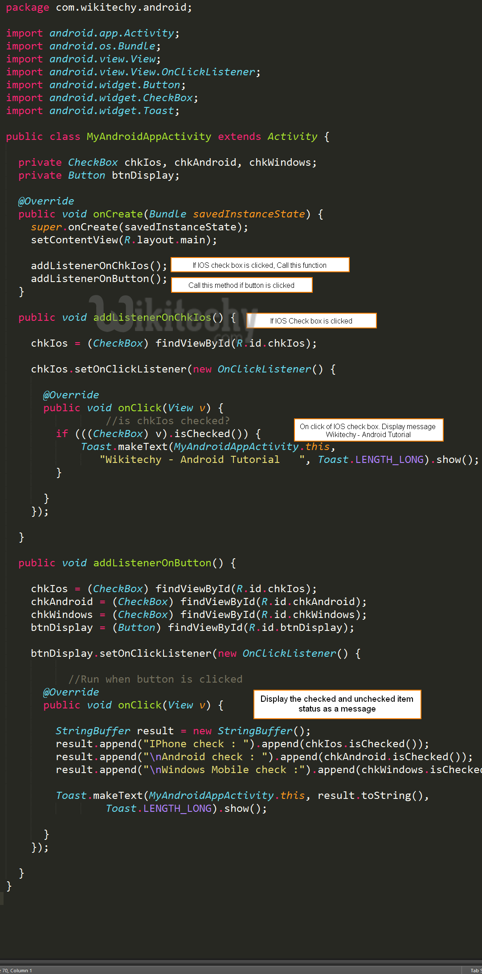Click the import android.view.View.OnClickListener line
This screenshot has height=974, width=482.
click(133, 72)
